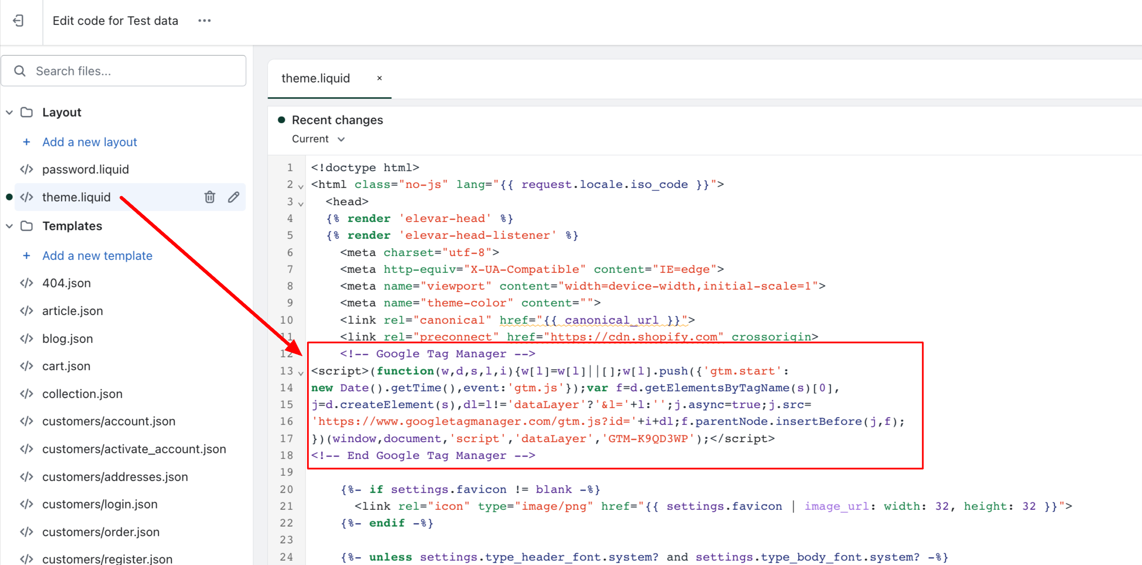Click the exit editor back icon
1142x565 pixels.
click(x=19, y=21)
